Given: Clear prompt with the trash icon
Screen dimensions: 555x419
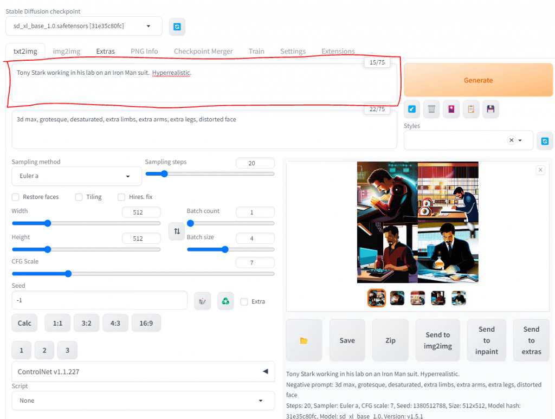Looking at the screenshot, I should tap(431, 109).
